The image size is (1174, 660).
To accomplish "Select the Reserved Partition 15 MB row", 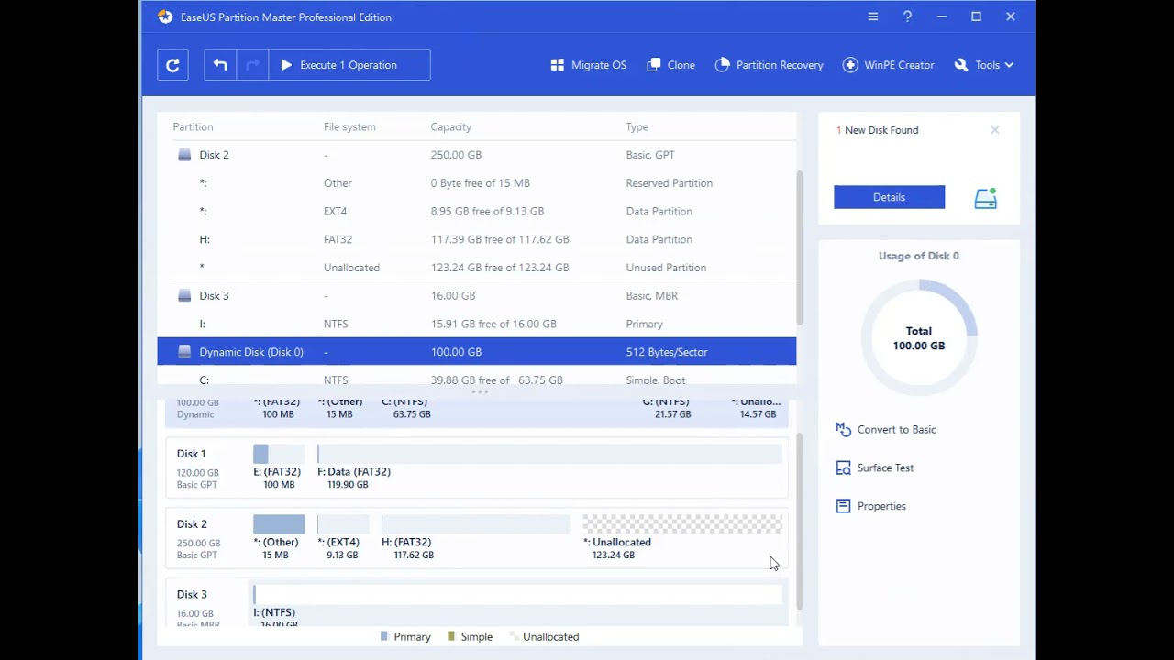I will pos(476,183).
